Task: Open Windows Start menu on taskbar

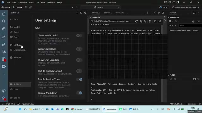Action: (20, 109)
